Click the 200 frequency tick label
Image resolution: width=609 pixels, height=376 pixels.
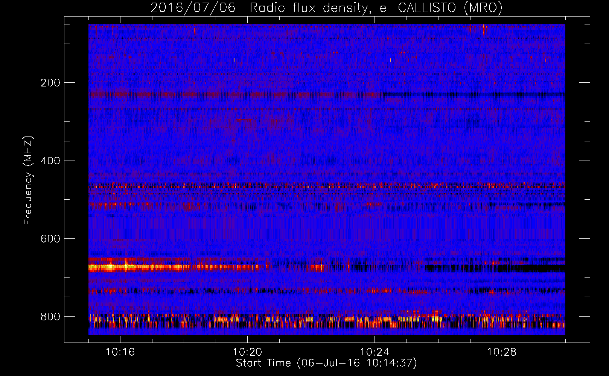click(x=50, y=83)
